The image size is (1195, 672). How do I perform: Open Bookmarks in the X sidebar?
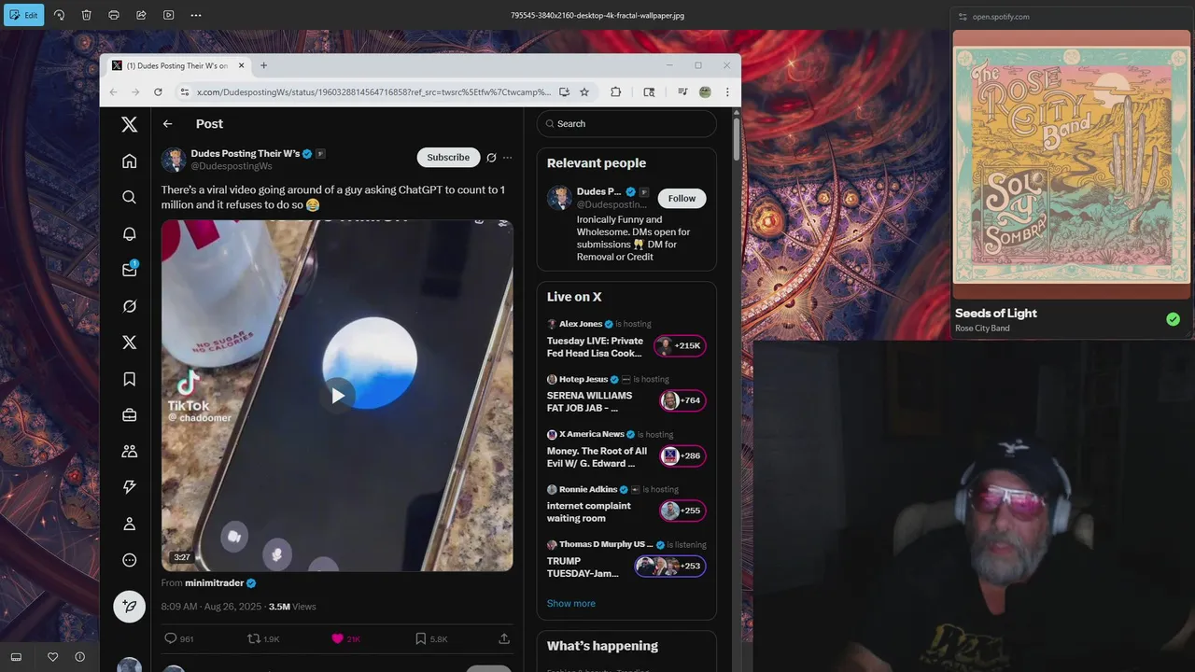point(130,379)
